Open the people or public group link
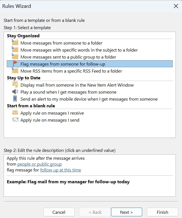Screen dimensions: 182x218 click(x=40, y=164)
